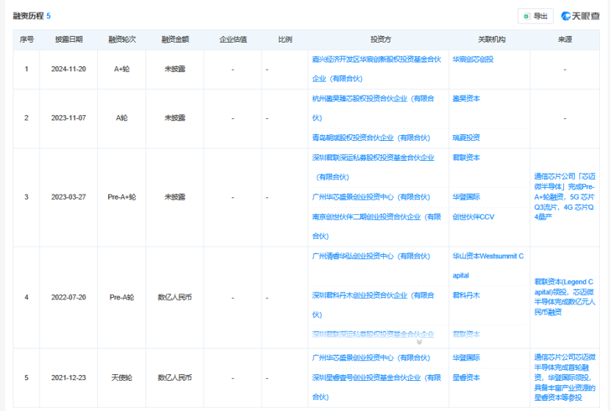Click the 投资方 column header

(x=380, y=40)
